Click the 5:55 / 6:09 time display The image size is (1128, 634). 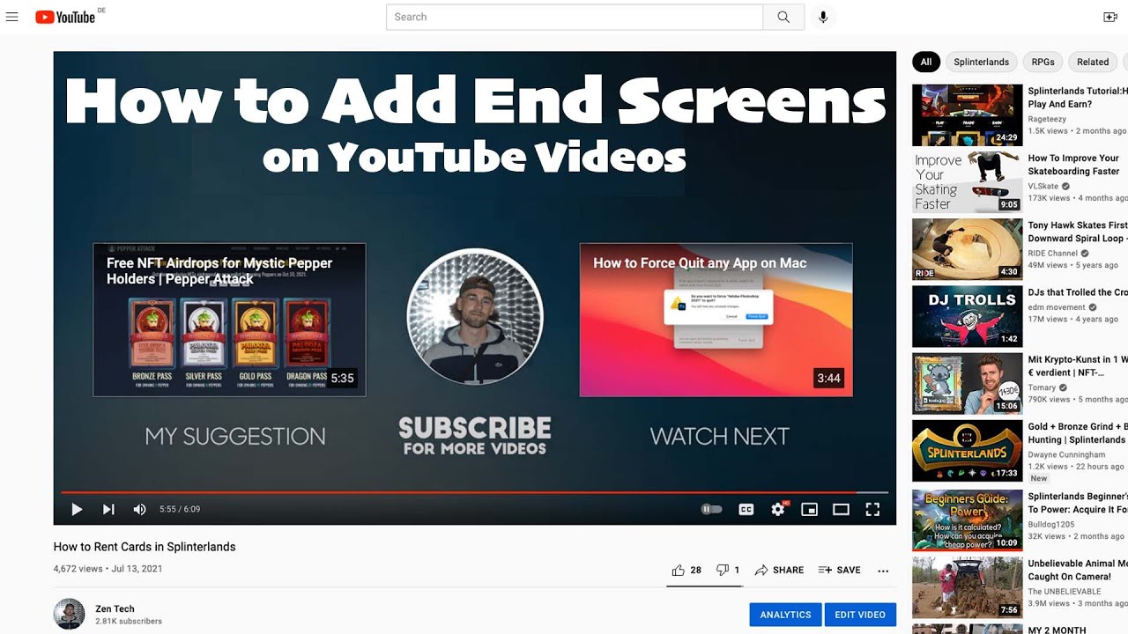coord(180,509)
